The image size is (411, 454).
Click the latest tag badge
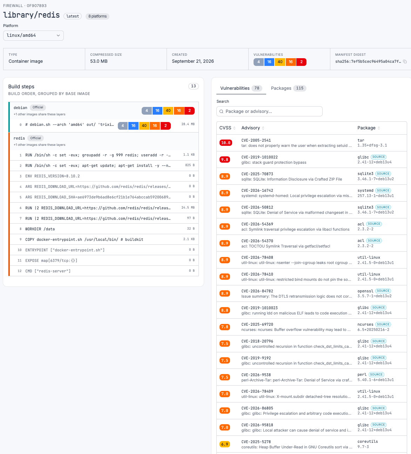pos(73,16)
